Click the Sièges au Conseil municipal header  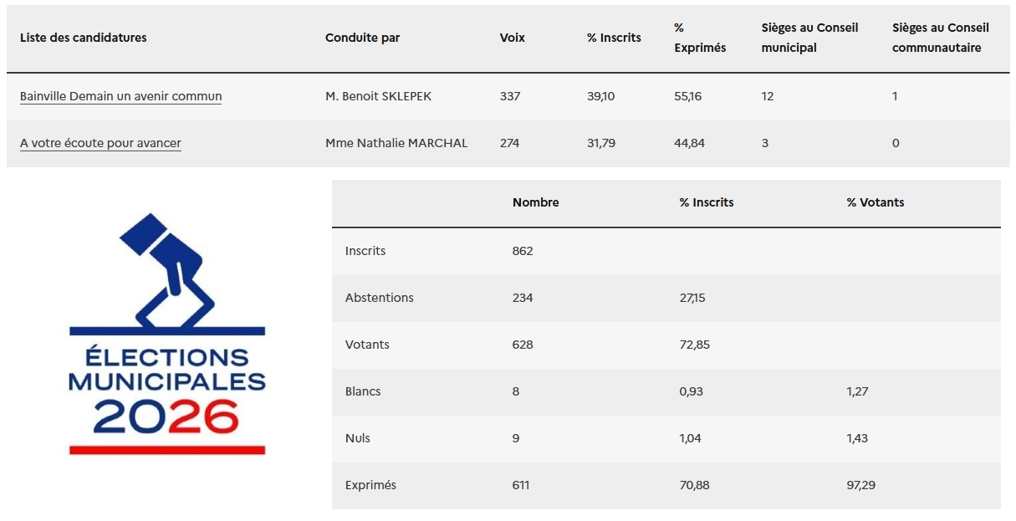[809, 38]
